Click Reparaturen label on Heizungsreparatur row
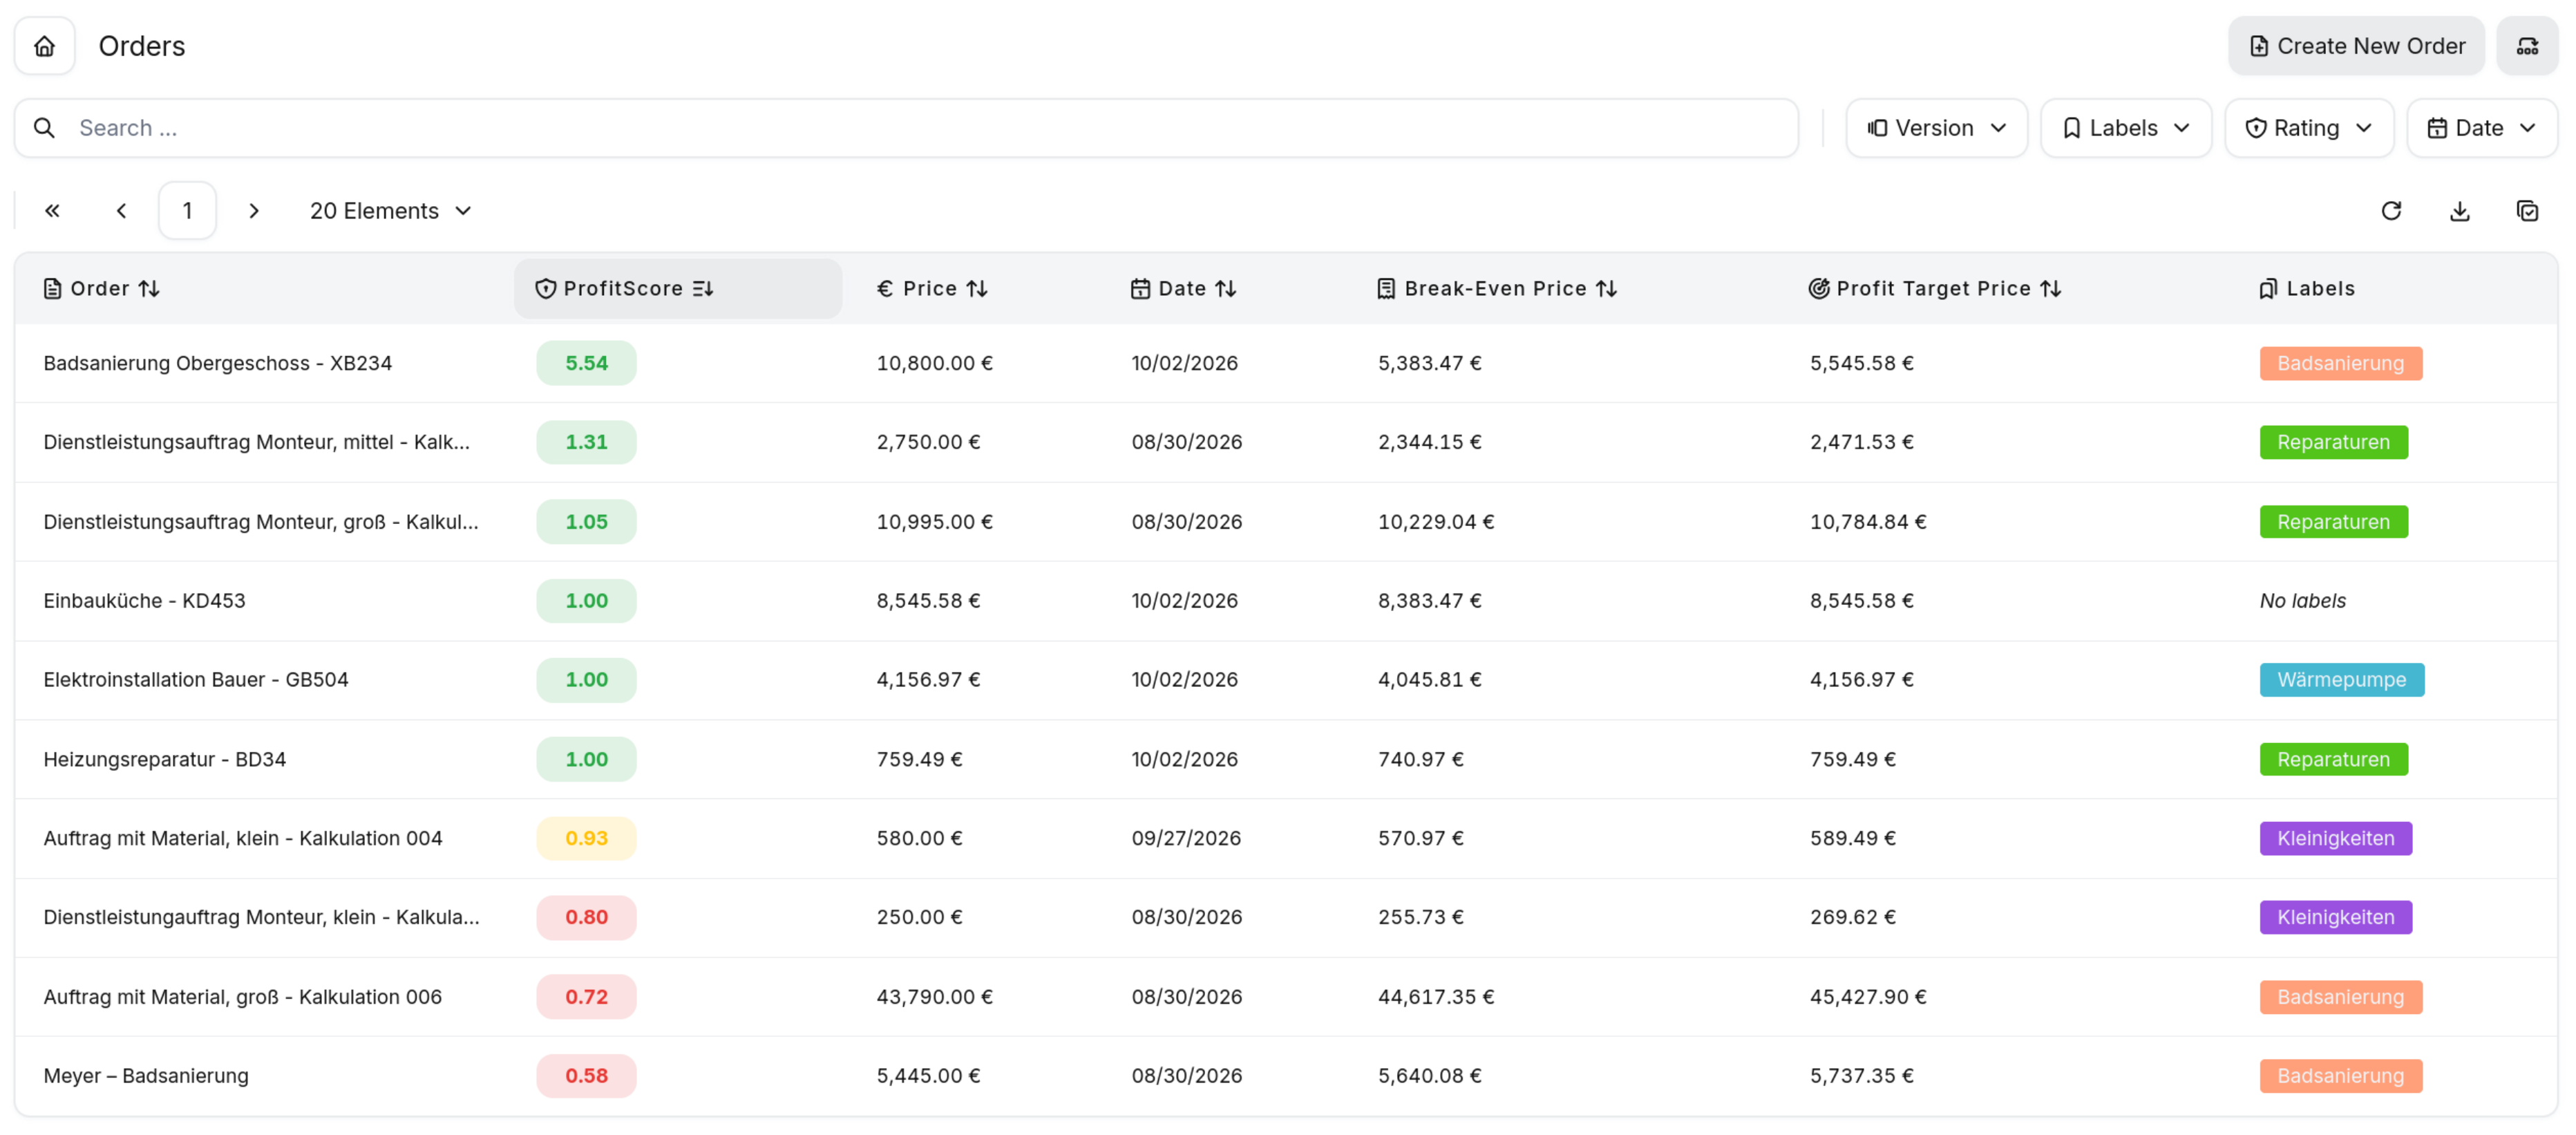The height and width of the screenshot is (1135, 2576). click(x=2333, y=759)
